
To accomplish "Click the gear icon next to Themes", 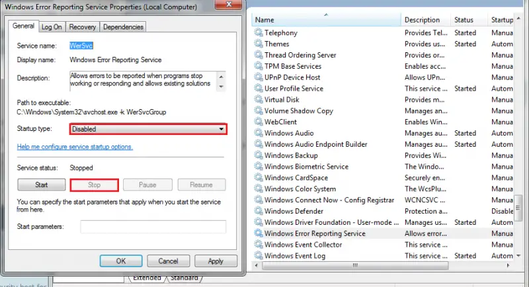I will point(259,44).
